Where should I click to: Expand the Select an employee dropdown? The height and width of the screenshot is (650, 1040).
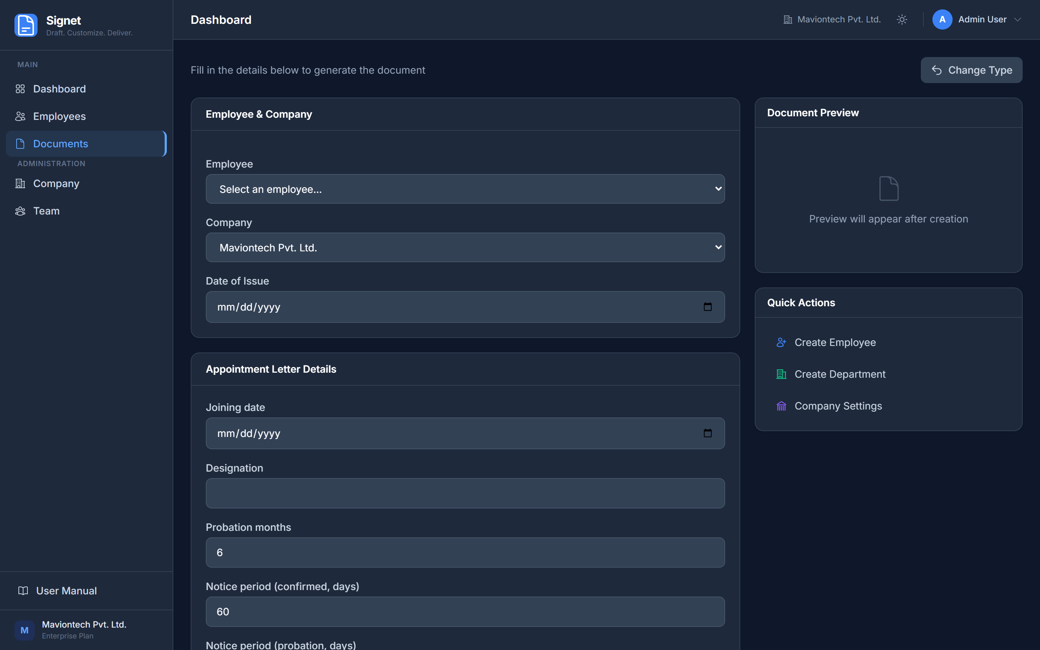465,189
